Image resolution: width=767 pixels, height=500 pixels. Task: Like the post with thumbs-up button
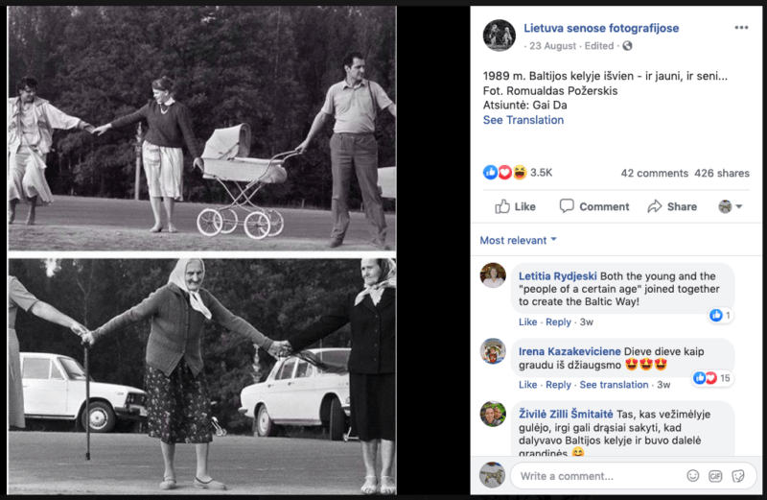point(516,206)
